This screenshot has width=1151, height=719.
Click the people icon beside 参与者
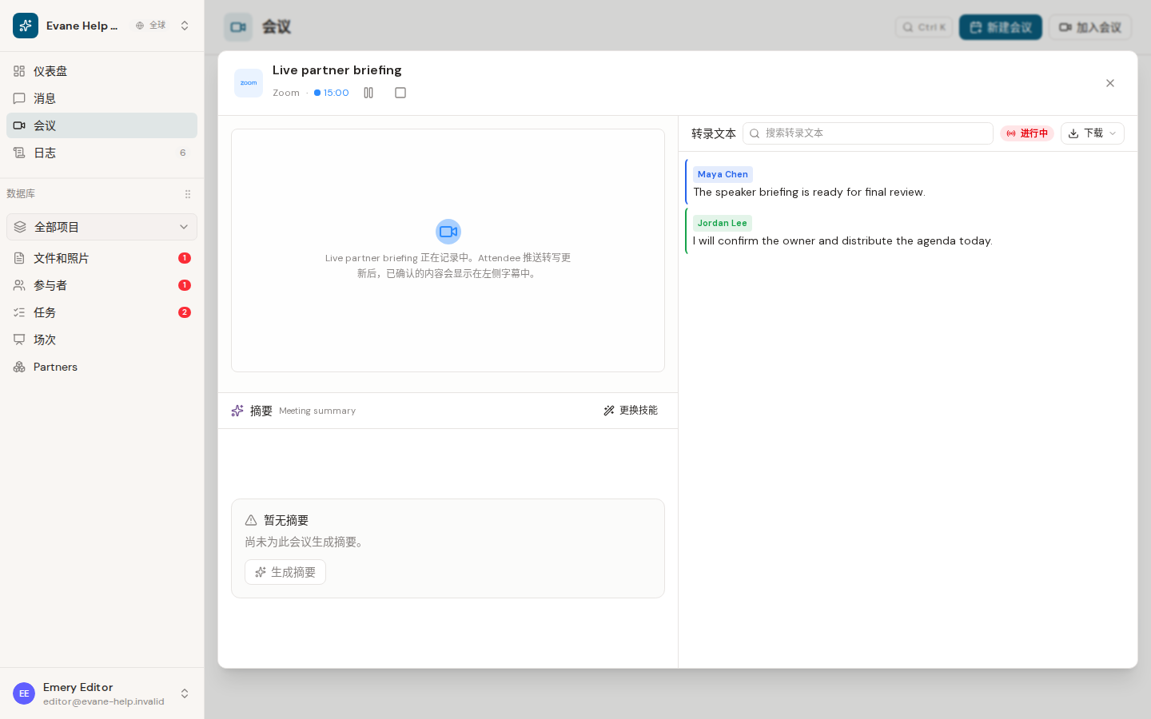coord(19,285)
